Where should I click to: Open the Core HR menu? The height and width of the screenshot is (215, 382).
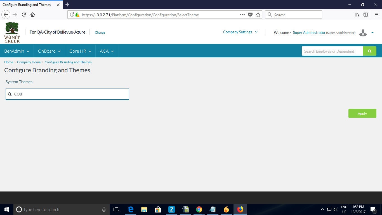(80, 51)
